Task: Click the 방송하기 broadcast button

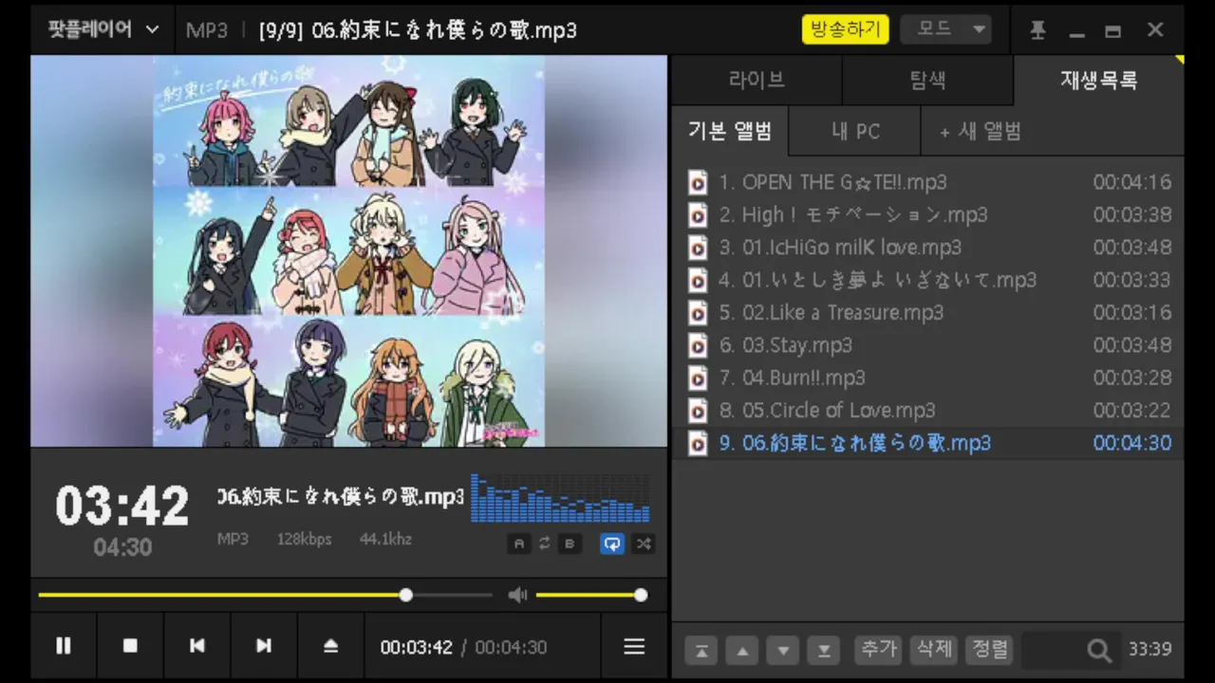Action: coord(845,29)
